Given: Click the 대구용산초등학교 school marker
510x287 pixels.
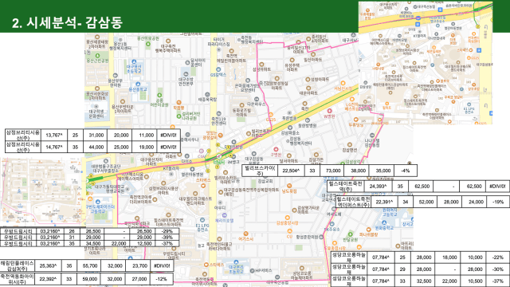Looking at the screenshot, I should [134, 61].
